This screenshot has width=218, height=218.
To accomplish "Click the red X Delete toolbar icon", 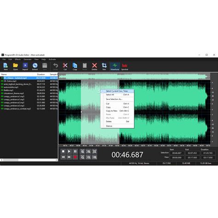I will 94,66.
